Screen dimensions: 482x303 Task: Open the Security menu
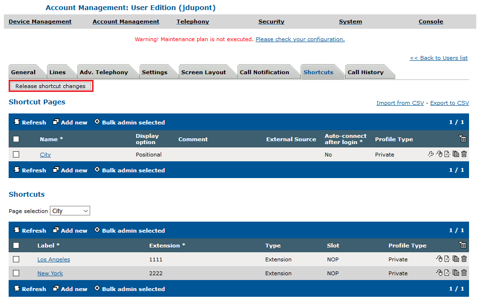coord(271,22)
